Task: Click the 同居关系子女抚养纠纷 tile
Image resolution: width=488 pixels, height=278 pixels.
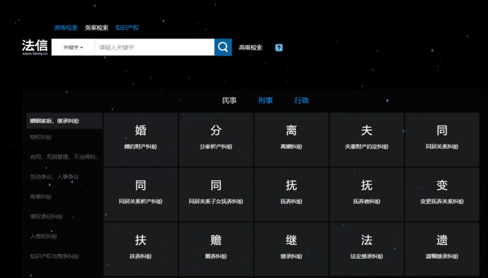Action: click(x=216, y=194)
